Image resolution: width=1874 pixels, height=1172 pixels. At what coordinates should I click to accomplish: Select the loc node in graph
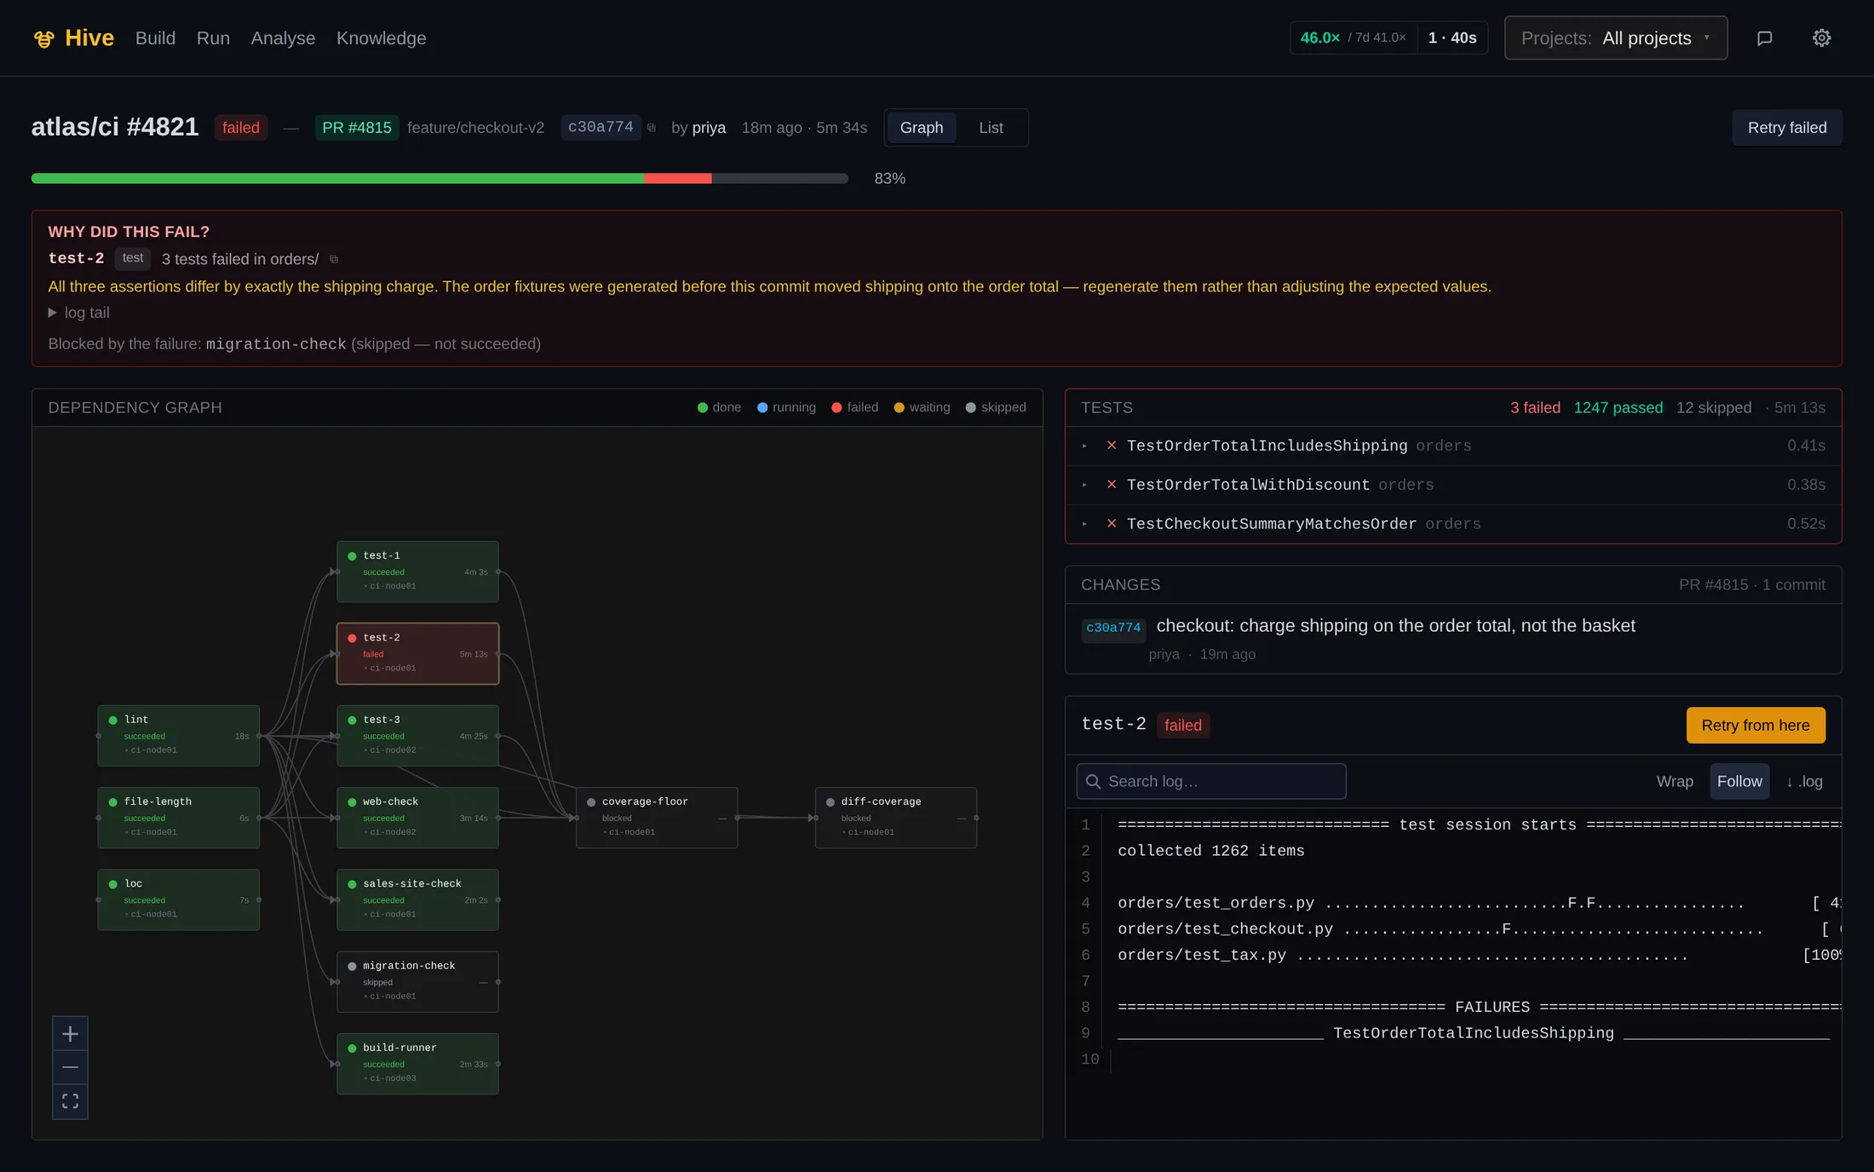point(178,899)
